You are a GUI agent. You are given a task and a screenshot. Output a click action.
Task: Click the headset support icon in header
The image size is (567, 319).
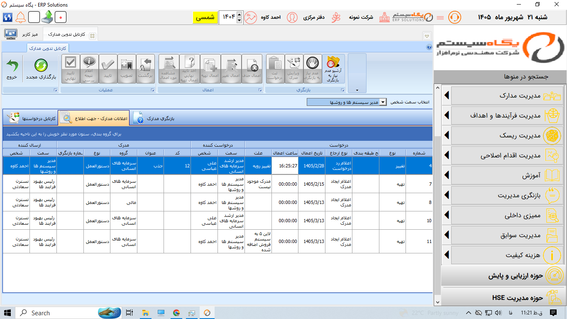455,17
